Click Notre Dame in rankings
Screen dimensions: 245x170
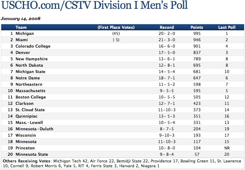pos(28,78)
